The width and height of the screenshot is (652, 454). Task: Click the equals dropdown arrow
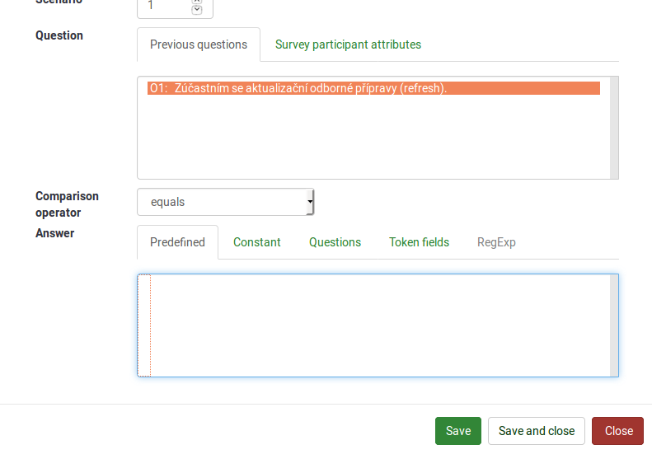point(310,202)
